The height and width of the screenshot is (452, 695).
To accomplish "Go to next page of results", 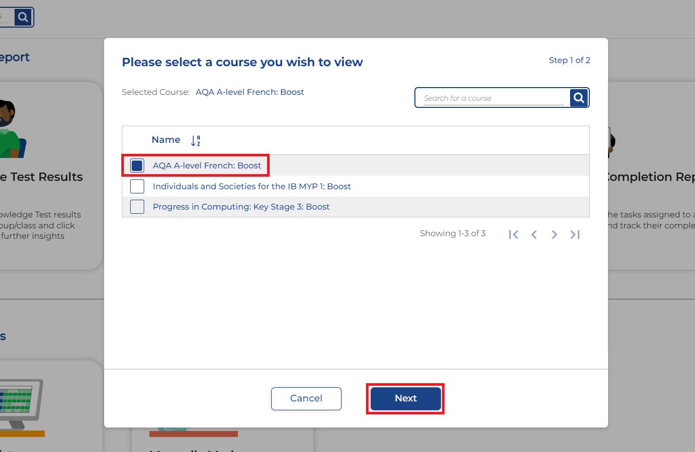I will click(554, 235).
